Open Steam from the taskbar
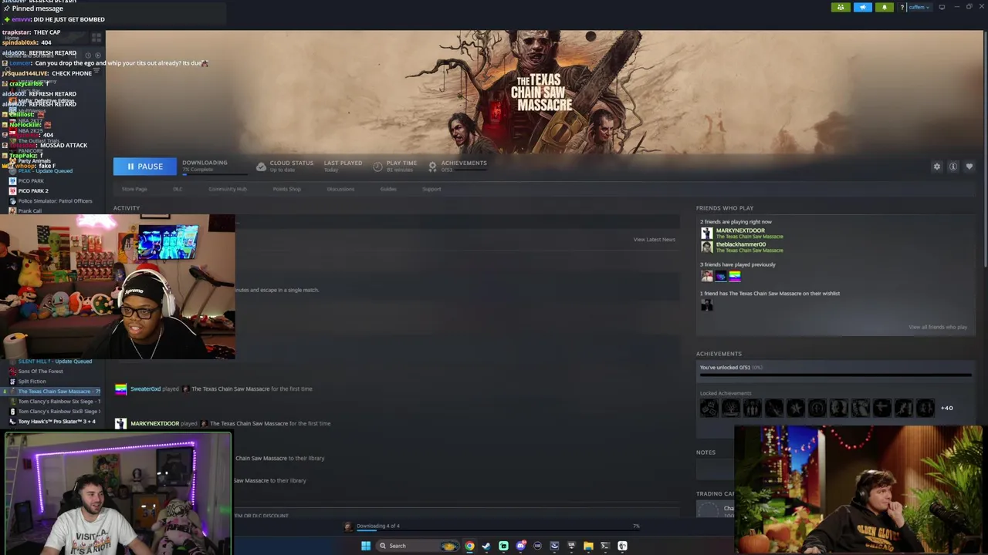 tap(486, 546)
